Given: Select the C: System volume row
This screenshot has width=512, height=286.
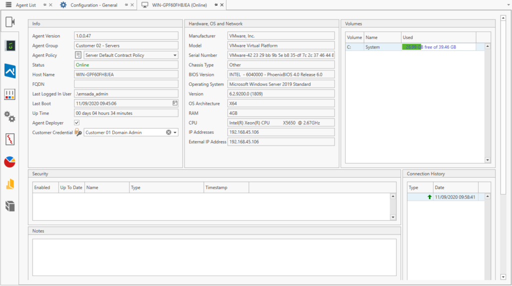Looking at the screenshot, I should tap(414, 47).
